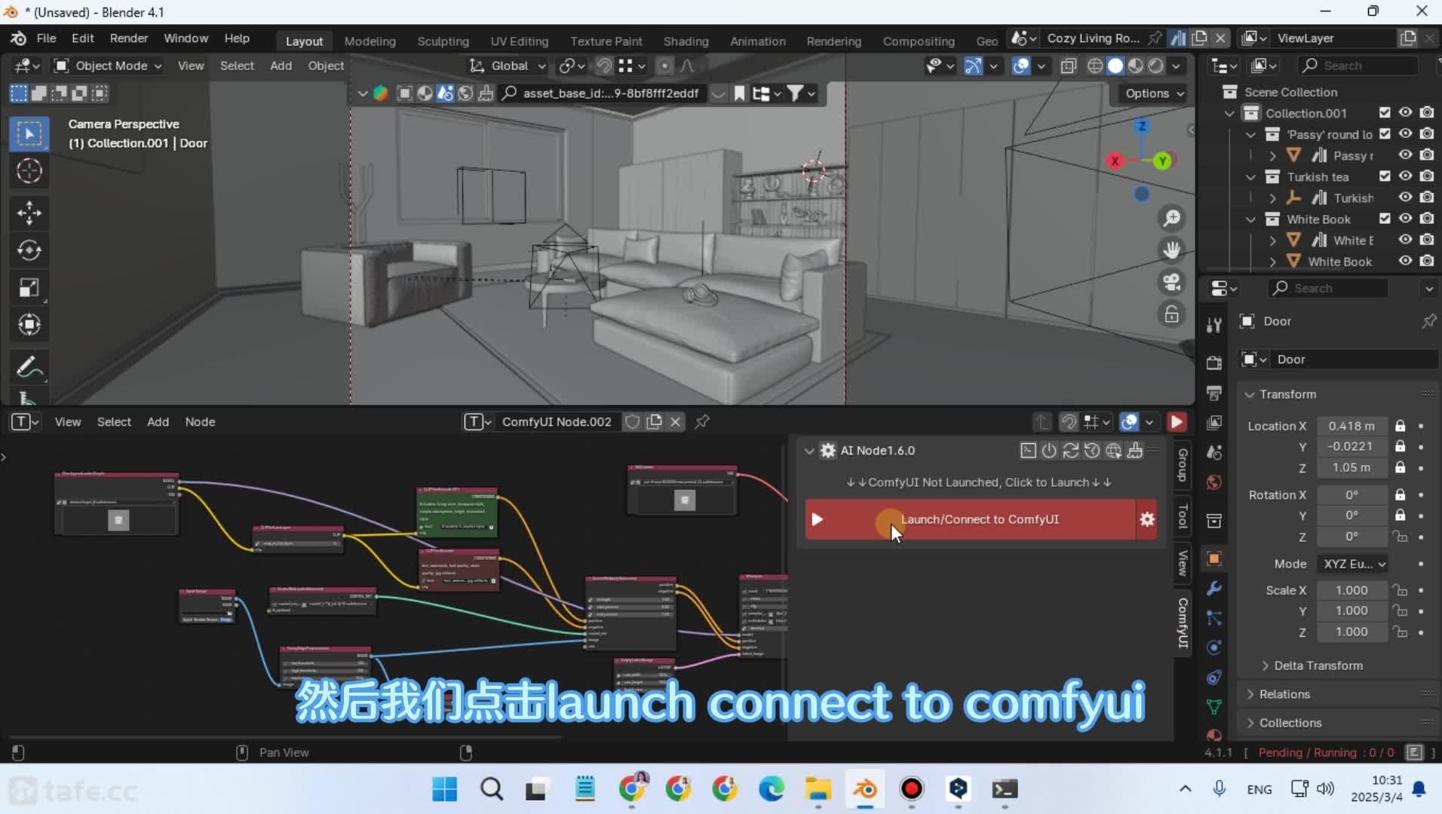Click the viewport zoom magnifier icon

point(1171,219)
